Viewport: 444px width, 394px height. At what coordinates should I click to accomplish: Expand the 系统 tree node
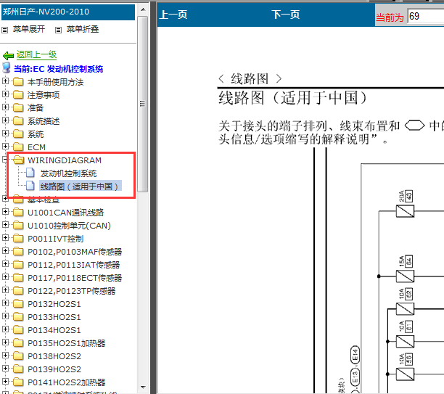point(5,133)
